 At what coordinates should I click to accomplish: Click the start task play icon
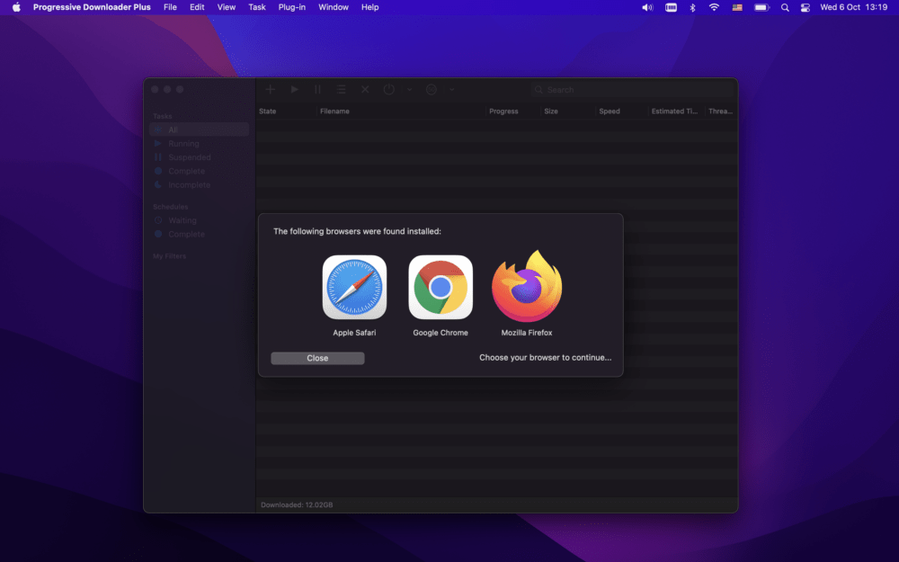tap(294, 89)
